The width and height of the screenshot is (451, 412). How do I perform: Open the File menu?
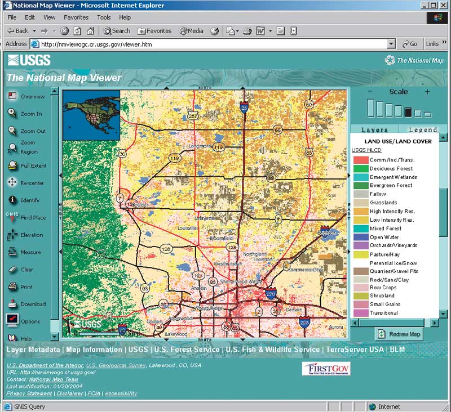tap(12, 17)
